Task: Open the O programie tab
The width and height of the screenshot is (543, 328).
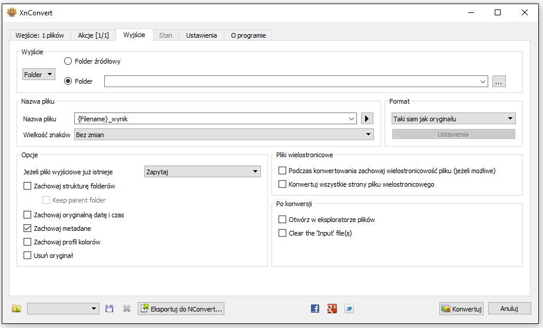Action: (249, 35)
